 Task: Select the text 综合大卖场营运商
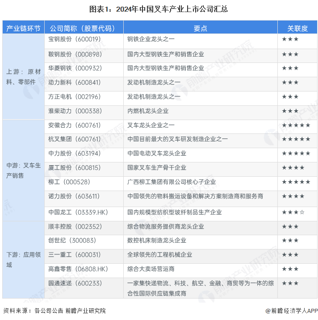[151, 269]
